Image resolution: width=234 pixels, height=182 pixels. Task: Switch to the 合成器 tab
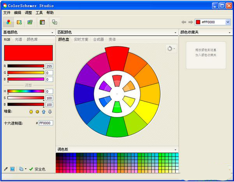98,39
